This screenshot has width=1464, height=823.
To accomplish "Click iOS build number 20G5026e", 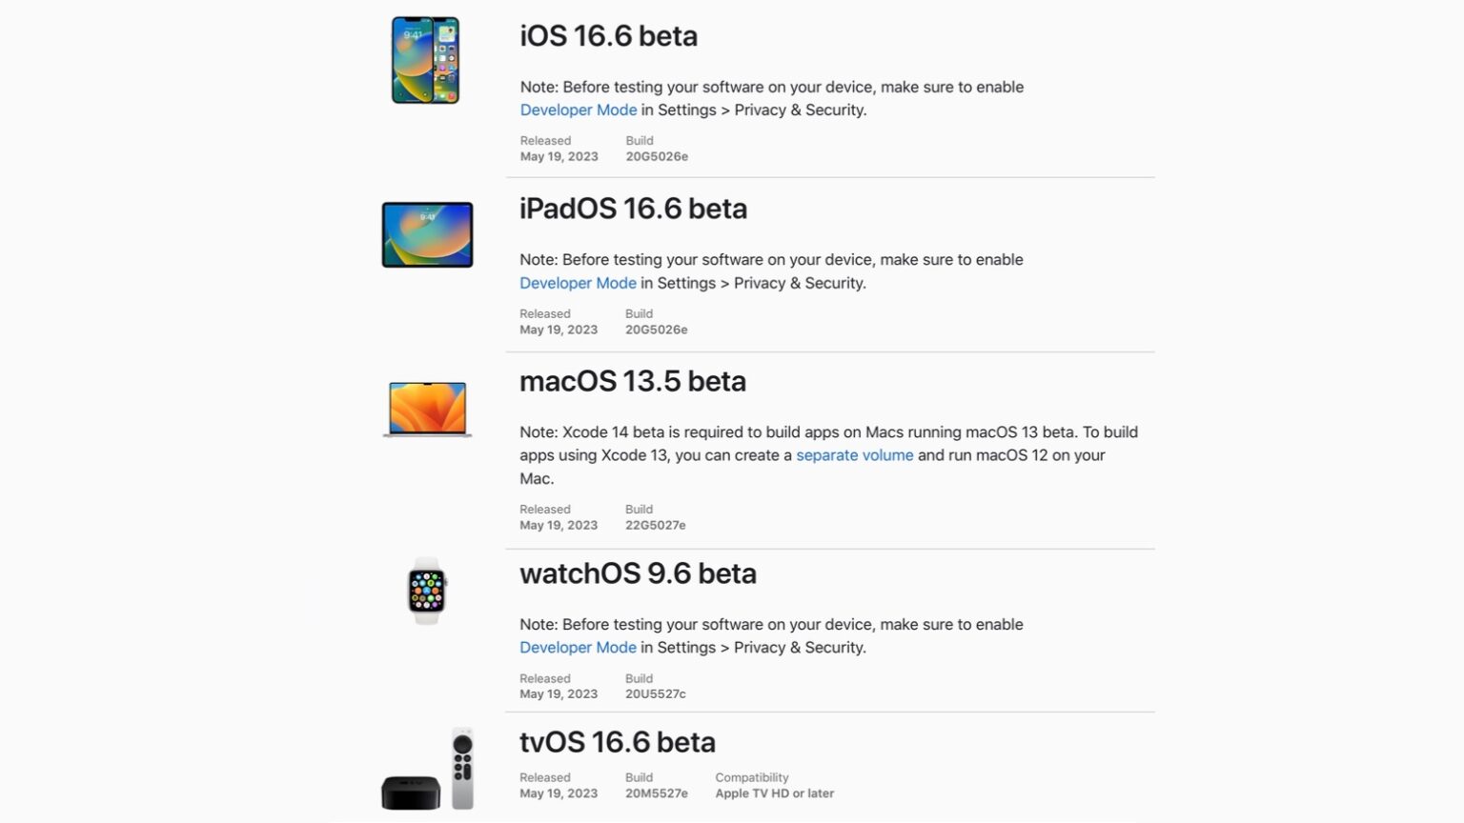I will (x=657, y=157).
